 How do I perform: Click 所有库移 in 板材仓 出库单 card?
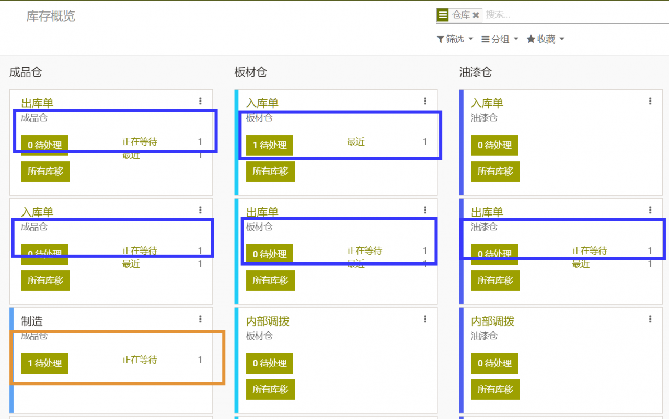[270, 280]
